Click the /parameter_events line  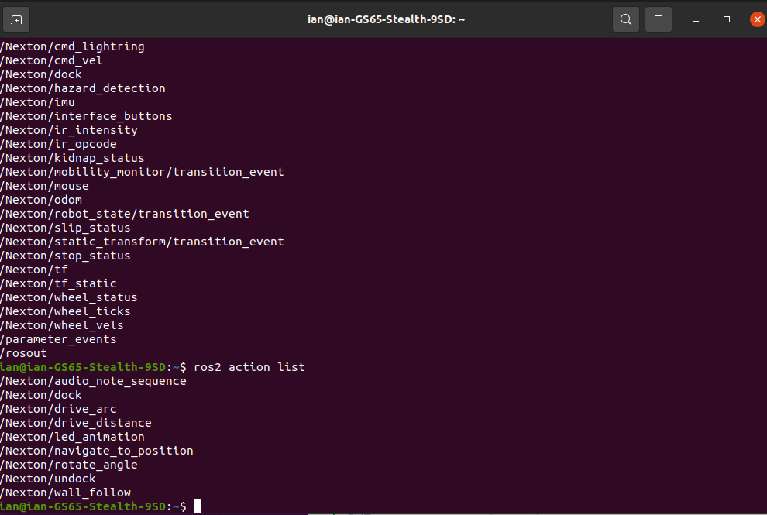(58, 339)
